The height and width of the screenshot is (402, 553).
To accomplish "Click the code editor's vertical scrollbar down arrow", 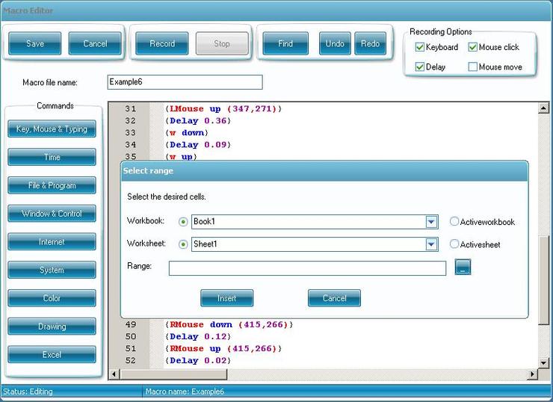I will (x=543, y=362).
